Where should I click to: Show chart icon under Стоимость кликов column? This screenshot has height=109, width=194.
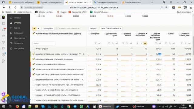189,43
